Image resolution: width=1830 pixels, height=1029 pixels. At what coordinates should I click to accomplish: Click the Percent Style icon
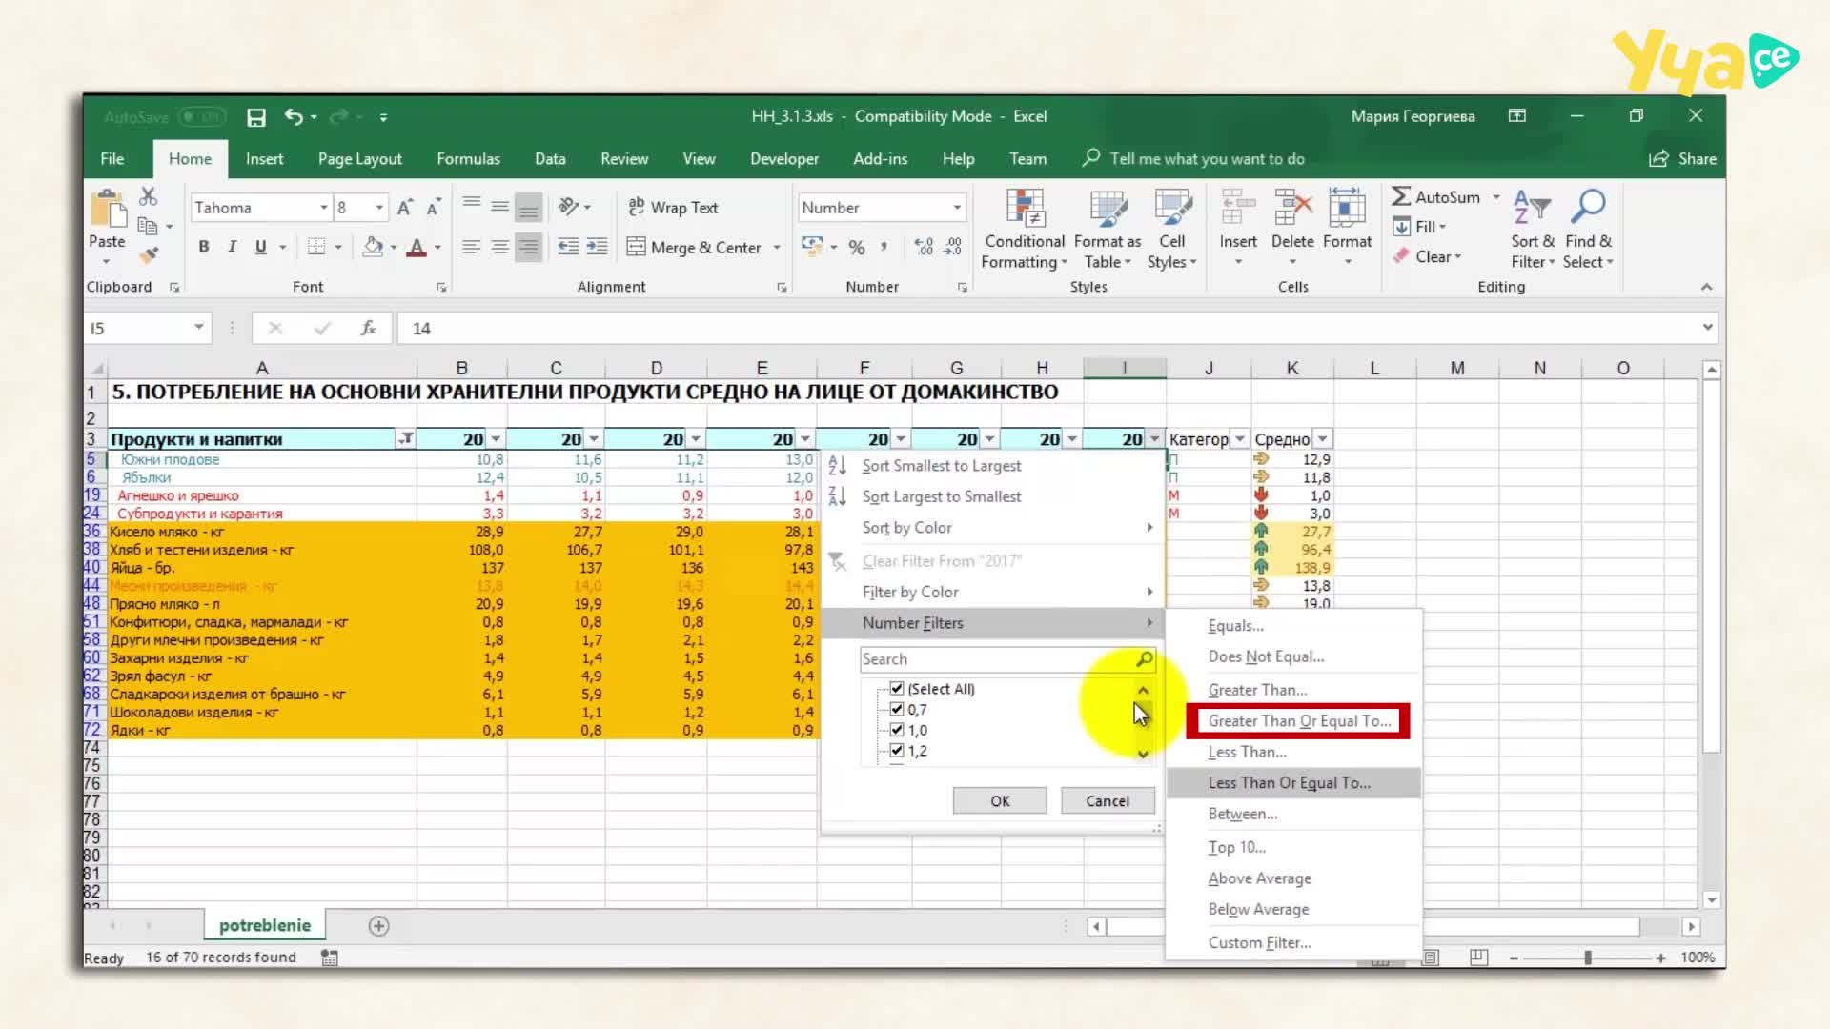[x=857, y=247]
